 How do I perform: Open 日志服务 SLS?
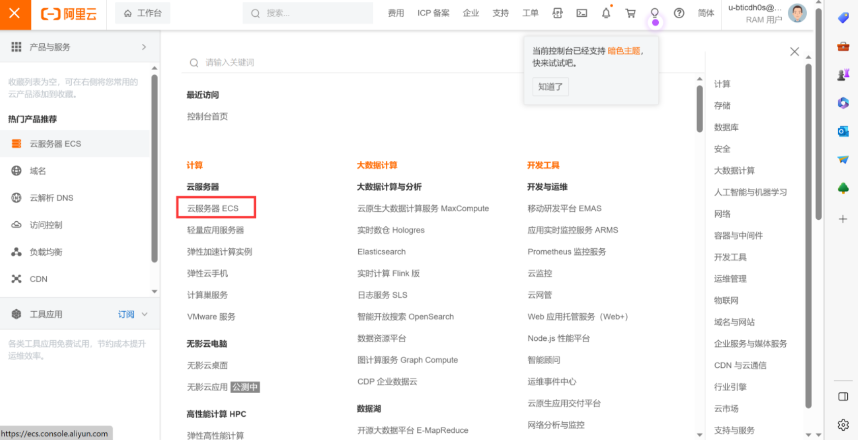382,295
